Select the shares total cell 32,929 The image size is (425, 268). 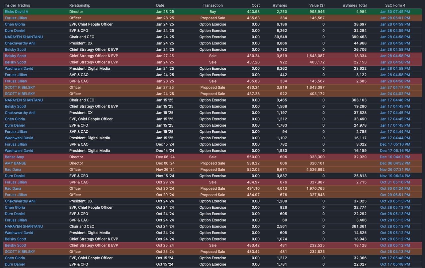pyautogui.click(x=360, y=157)
